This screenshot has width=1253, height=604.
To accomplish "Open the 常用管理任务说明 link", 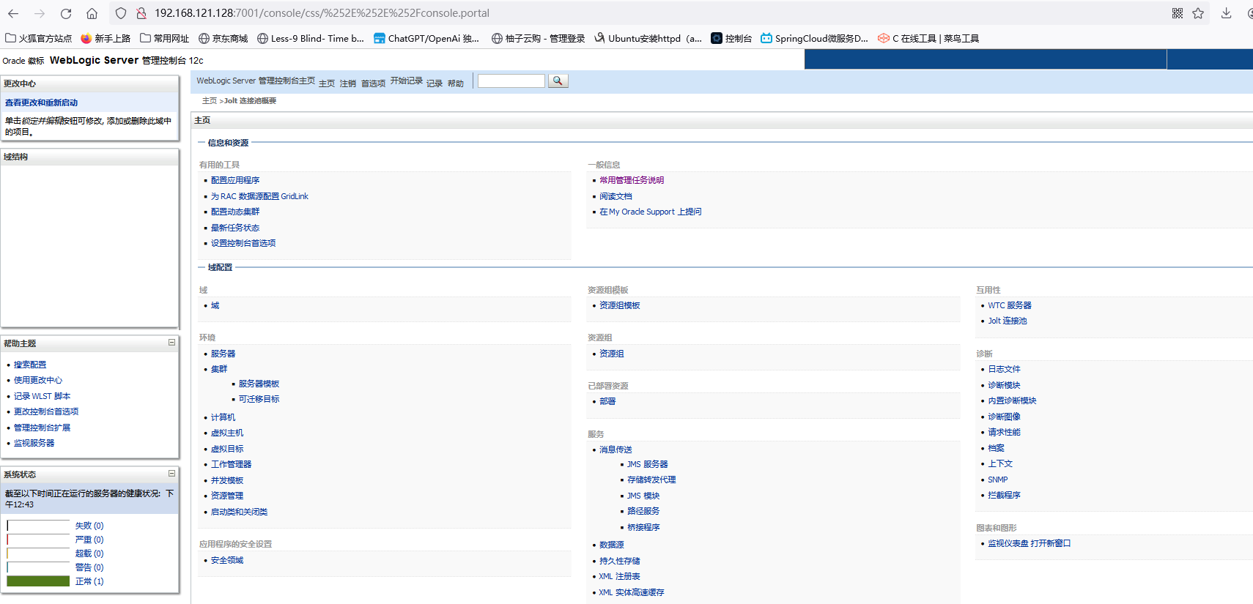I will point(632,180).
